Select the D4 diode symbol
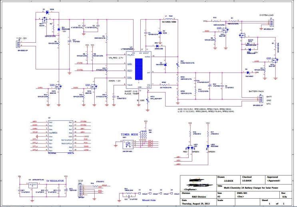The height and width of the screenshot is (207, 297). [248, 73]
